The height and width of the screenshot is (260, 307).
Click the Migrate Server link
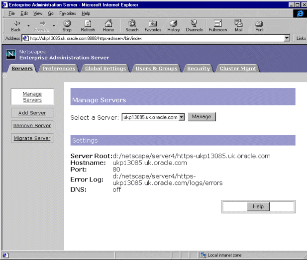(x=32, y=138)
